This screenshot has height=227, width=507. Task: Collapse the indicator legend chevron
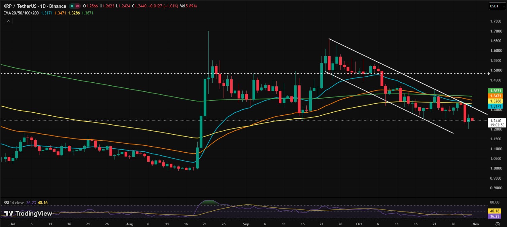coord(8,21)
